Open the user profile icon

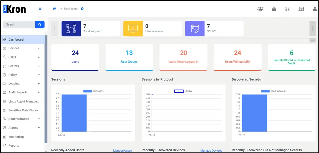(315, 9)
